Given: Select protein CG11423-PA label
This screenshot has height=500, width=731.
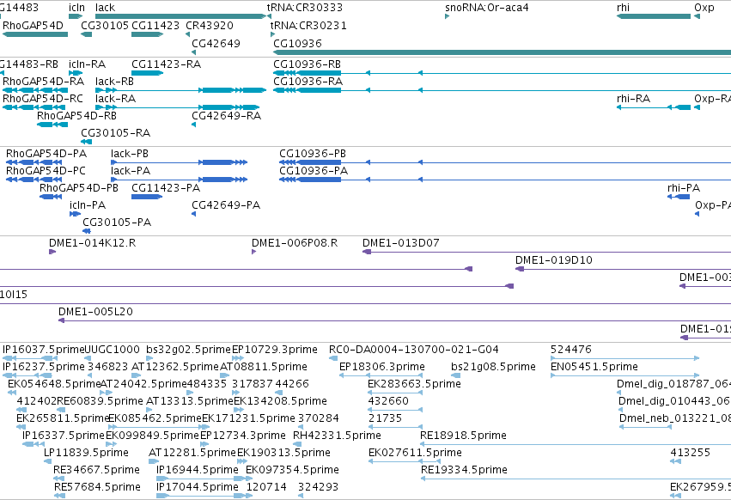Looking at the screenshot, I should tap(166, 188).
